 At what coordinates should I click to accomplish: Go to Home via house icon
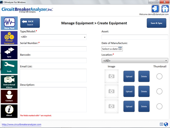pos(165,9)
